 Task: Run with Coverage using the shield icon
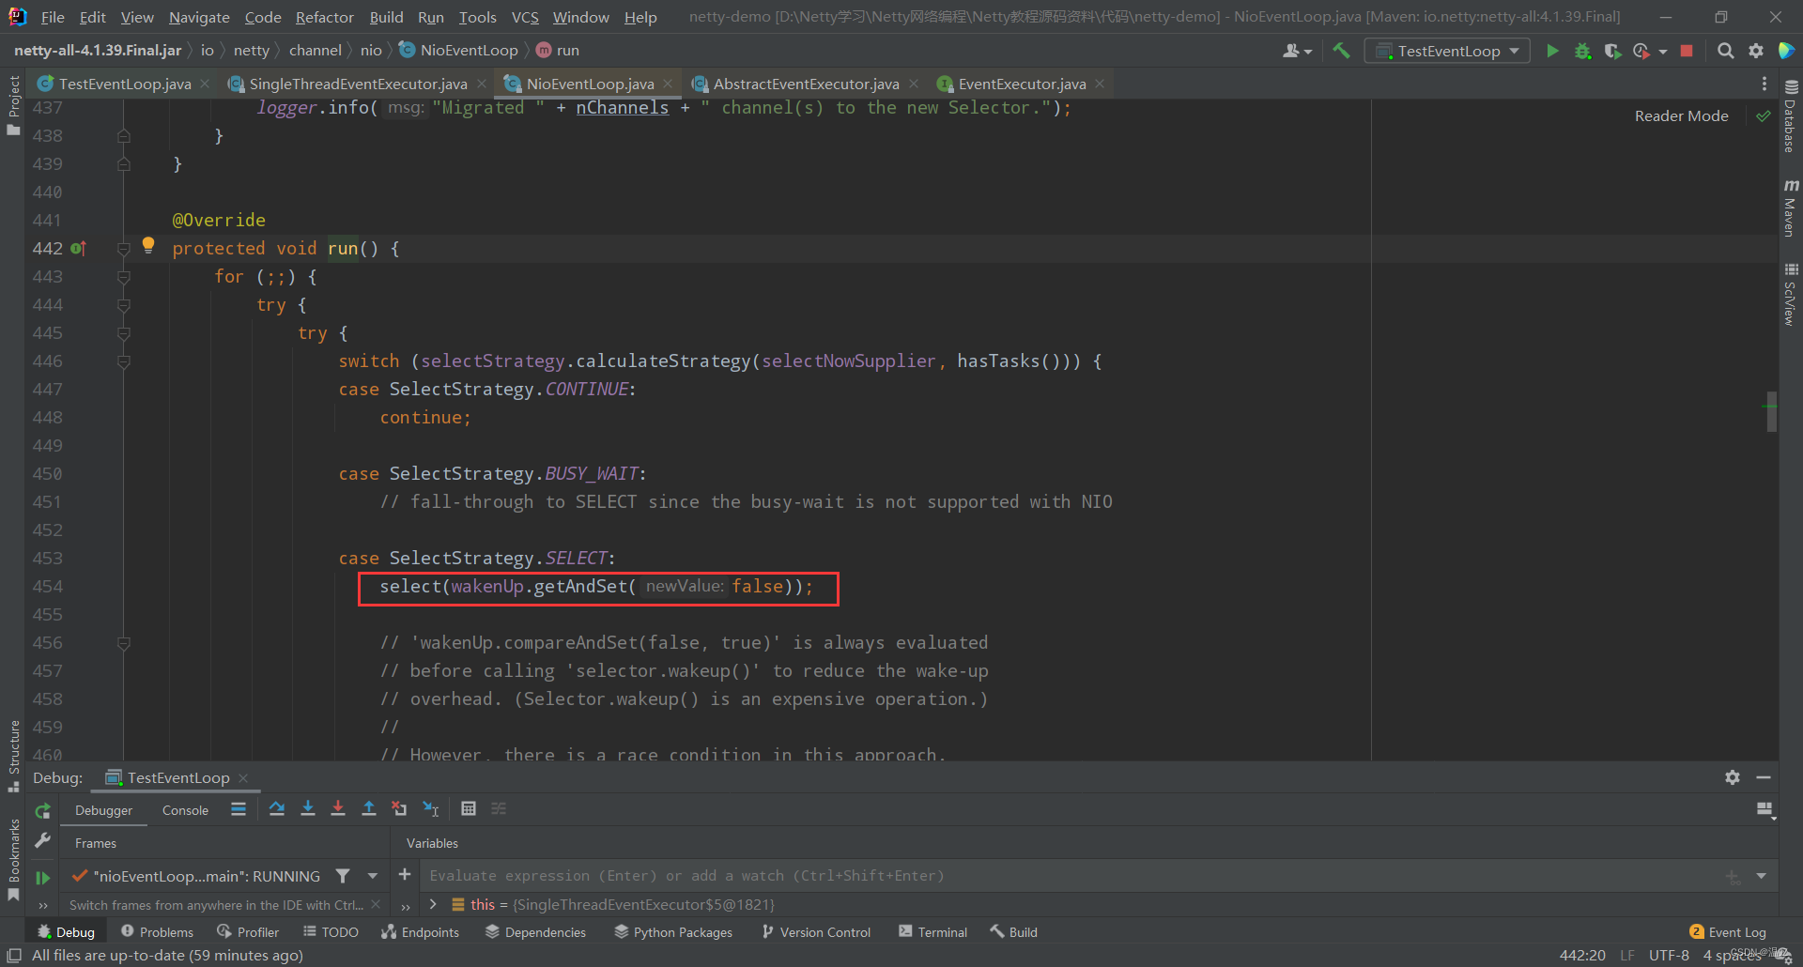click(x=1612, y=51)
